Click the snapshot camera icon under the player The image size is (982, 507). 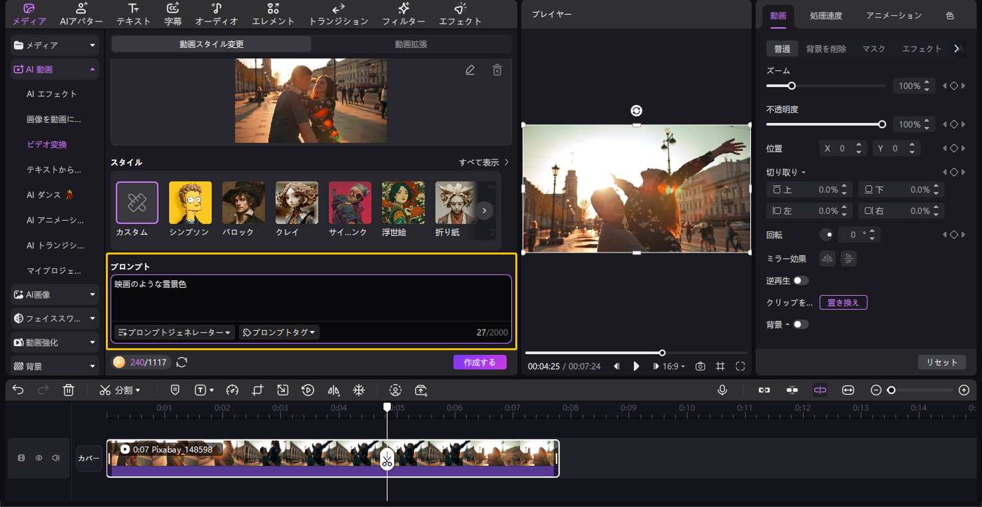click(x=700, y=366)
